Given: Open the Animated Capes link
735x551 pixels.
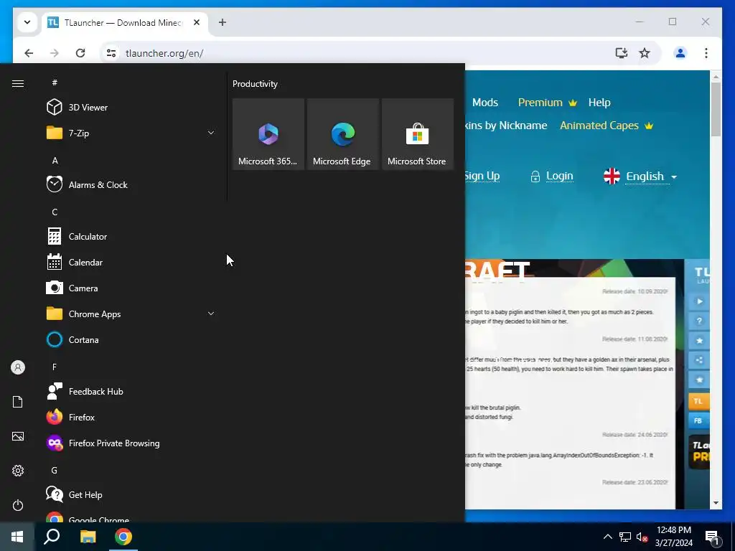Looking at the screenshot, I should tap(607, 126).
